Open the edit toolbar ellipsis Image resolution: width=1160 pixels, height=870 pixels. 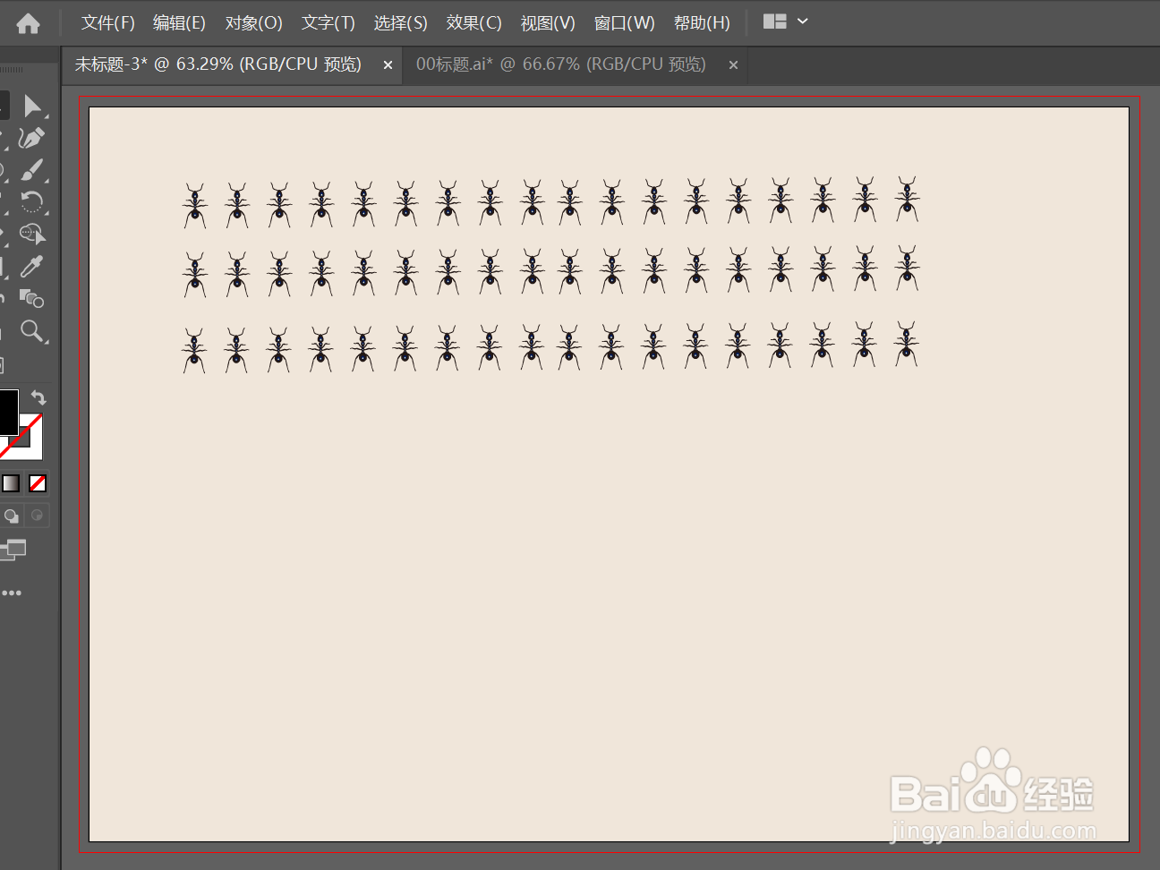pos(11,593)
